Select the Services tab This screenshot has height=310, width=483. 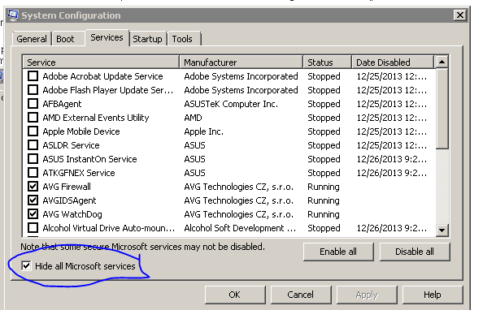pos(107,38)
